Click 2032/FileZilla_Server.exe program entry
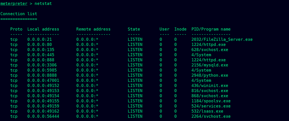The image size is (289, 121). click(x=222, y=40)
